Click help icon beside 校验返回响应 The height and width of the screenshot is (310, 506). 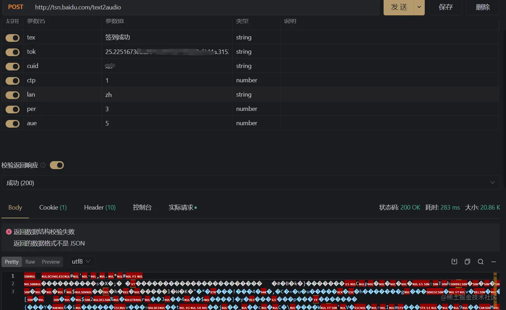click(x=43, y=165)
